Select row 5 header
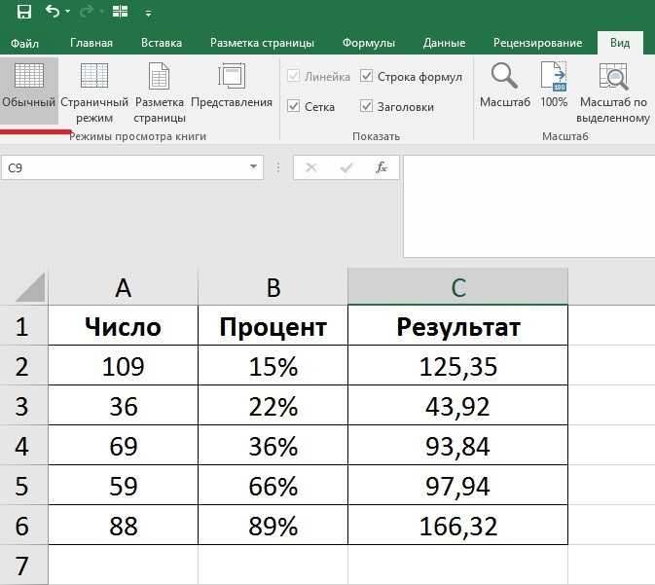 tap(23, 485)
